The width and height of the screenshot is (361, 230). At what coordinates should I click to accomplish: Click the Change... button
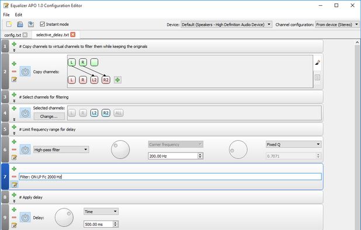[x=49, y=116]
